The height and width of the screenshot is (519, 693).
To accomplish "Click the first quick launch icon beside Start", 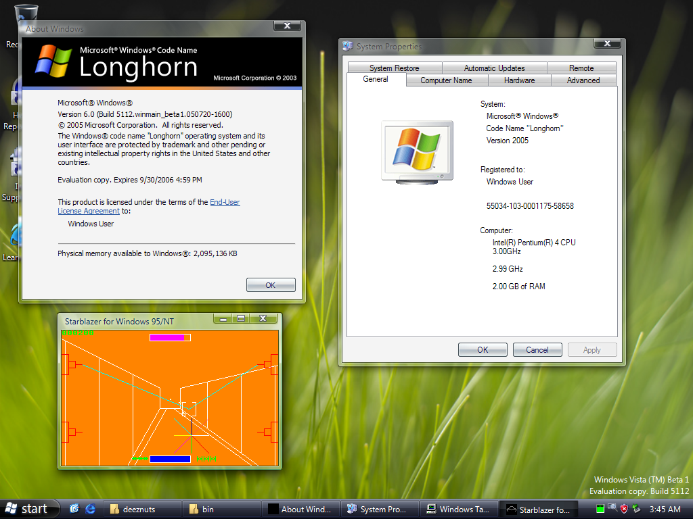I will coord(74,509).
